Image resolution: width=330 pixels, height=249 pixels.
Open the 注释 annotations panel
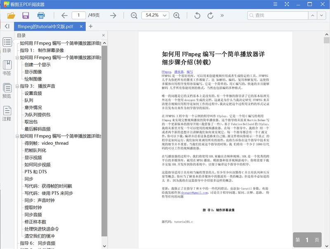coord(7,114)
